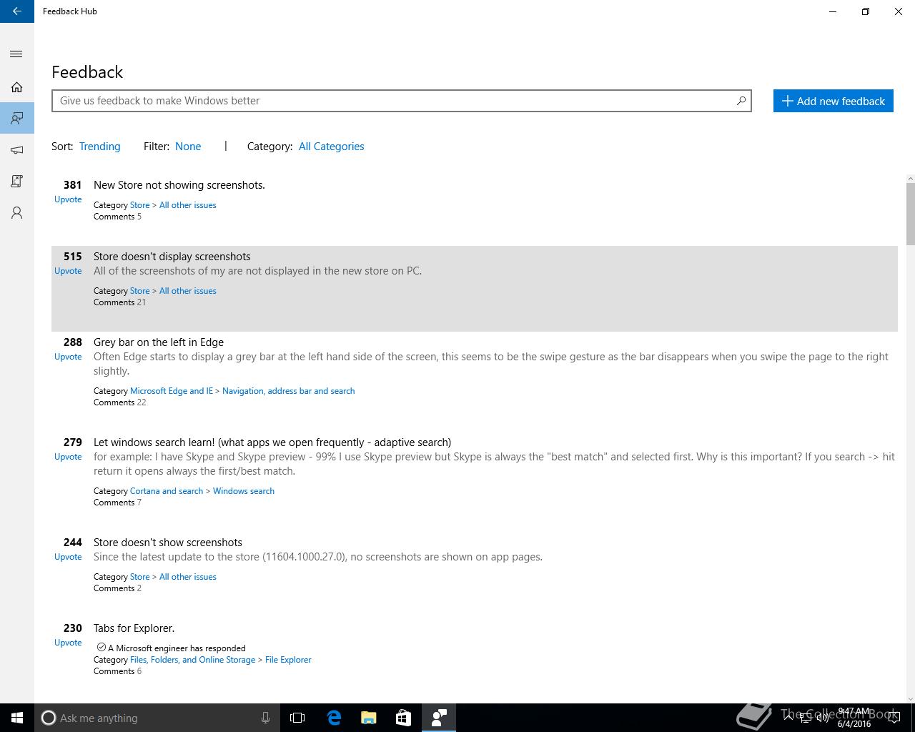The image size is (915, 732).
Task: Select the Feedback icon in sidebar
Action: (17, 118)
